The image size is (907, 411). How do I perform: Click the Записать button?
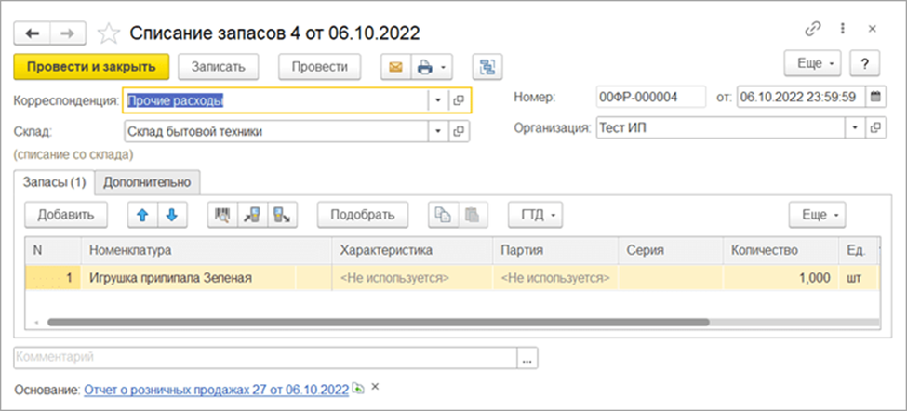click(x=218, y=67)
